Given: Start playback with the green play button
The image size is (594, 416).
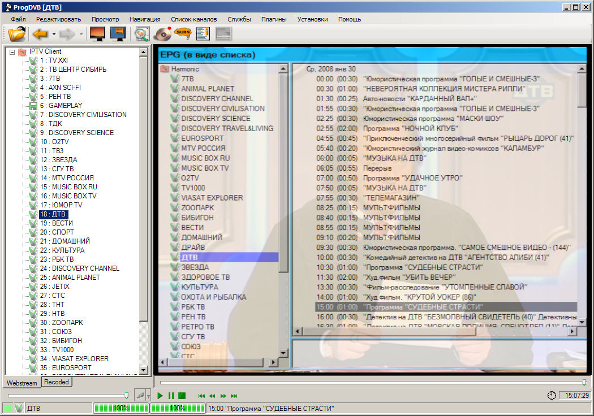Looking at the screenshot, I should click(160, 396).
